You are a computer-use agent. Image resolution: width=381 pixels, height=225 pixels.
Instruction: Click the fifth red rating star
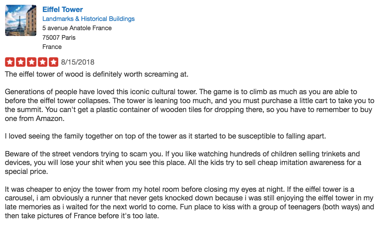(54, 62)
